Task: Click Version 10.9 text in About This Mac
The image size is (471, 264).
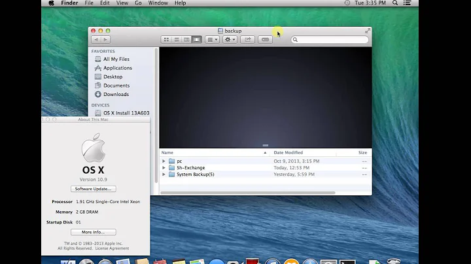Action: 93,180
